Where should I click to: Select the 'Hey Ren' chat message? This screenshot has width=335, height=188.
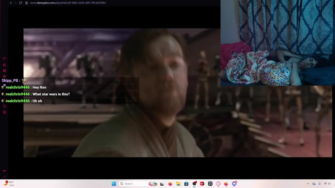pos(39,87)
